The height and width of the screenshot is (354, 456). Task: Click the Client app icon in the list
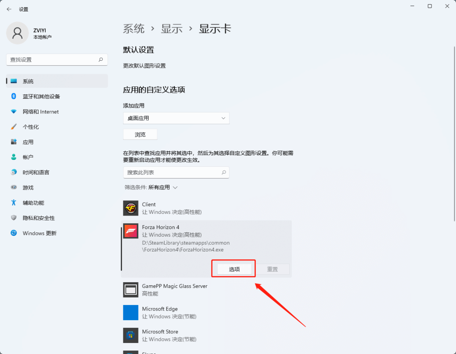[130, 208]
